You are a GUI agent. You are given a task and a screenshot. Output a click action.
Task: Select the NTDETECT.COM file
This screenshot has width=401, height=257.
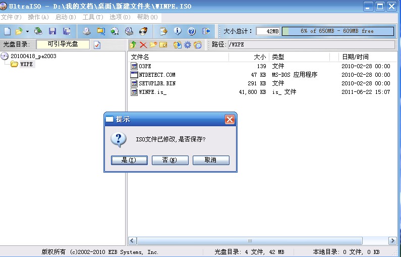(x=157, y=75)
